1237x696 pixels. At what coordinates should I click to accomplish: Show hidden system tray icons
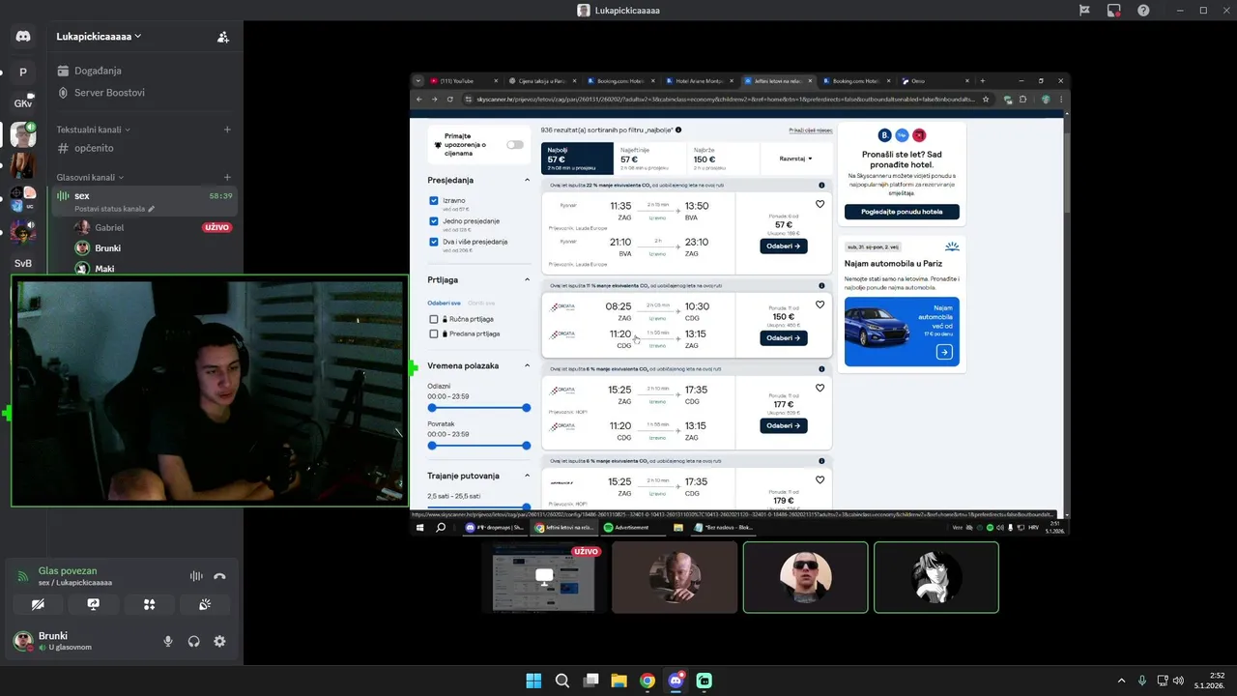pyautogui.click(x=1121, y=681)
